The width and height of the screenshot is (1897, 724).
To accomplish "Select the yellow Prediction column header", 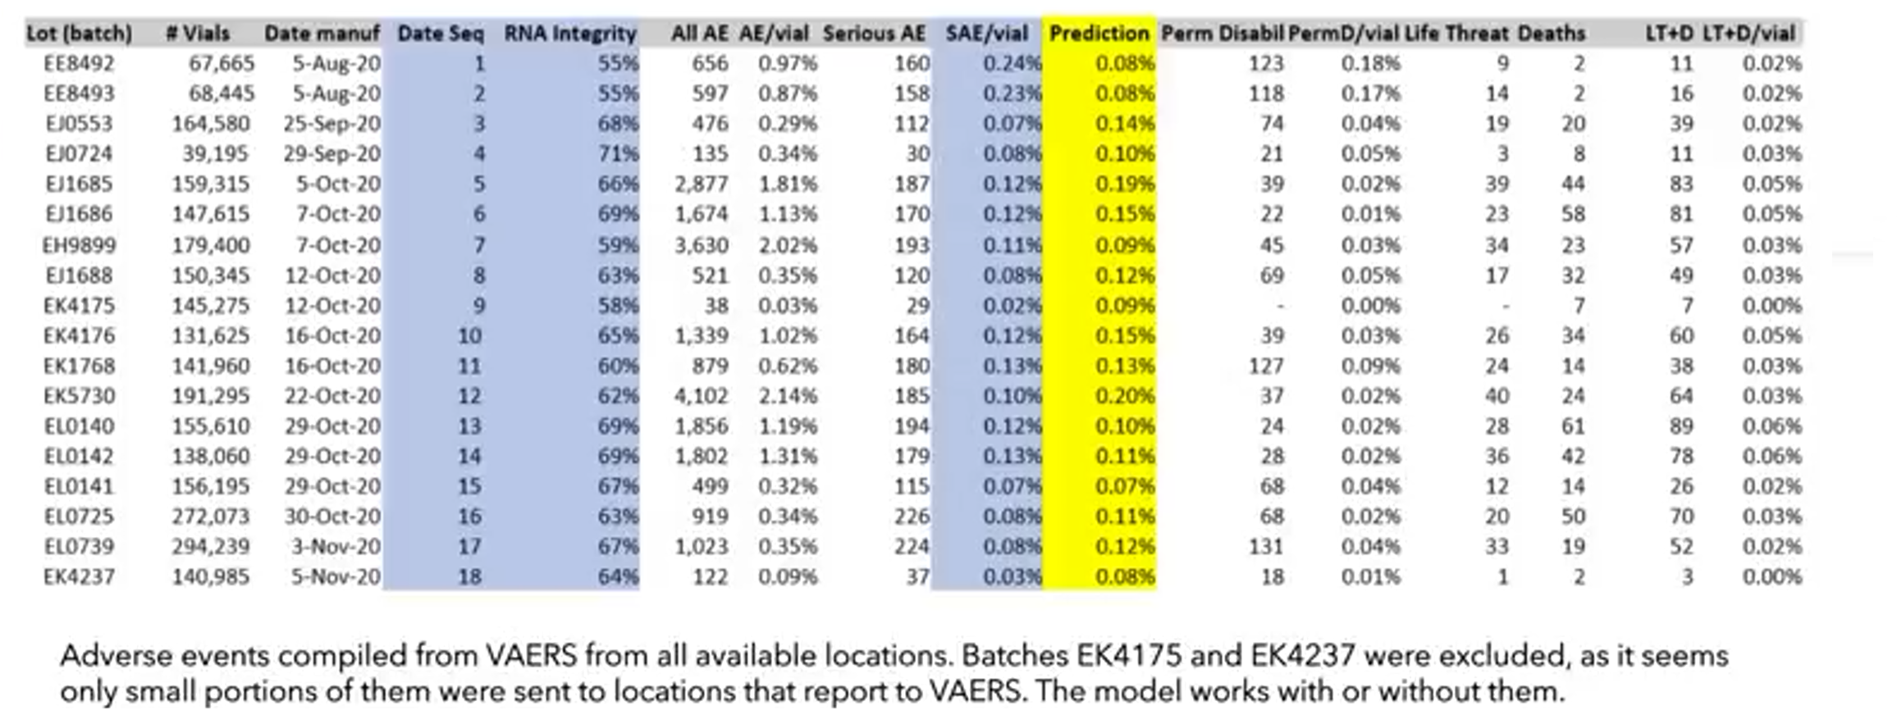I will tap(1099, 34).
